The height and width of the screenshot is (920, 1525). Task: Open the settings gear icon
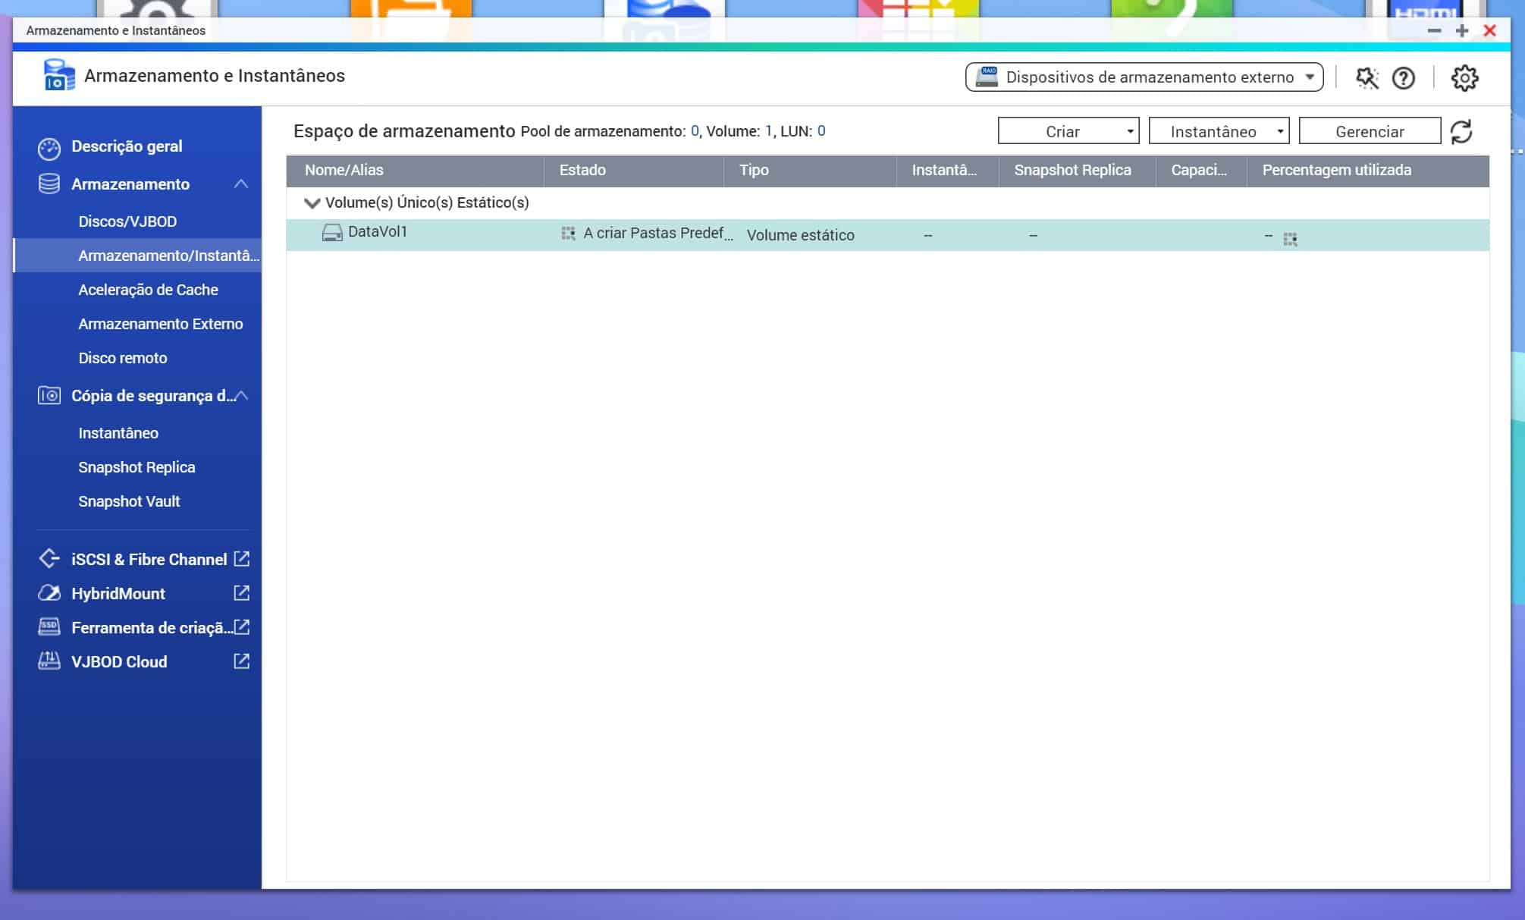[x=1464, y=77]
